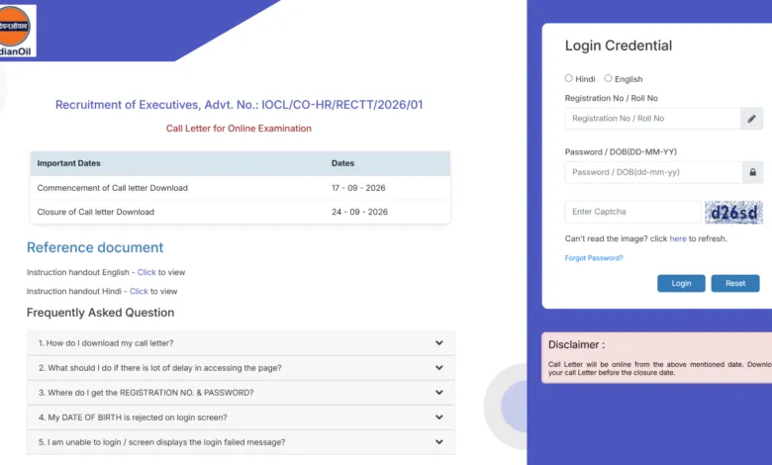Image resolution: width=772 pixels, height=465 pixels.
Task: Select the English language radio button
Action: point(608,78)
